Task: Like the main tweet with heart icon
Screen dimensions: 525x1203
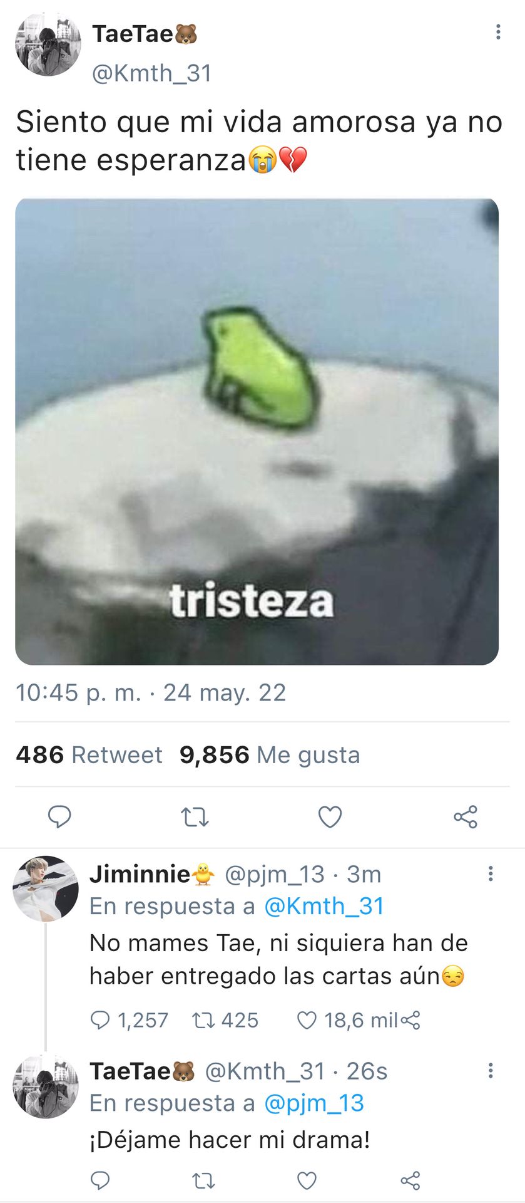Action: [x=330, y=817]
